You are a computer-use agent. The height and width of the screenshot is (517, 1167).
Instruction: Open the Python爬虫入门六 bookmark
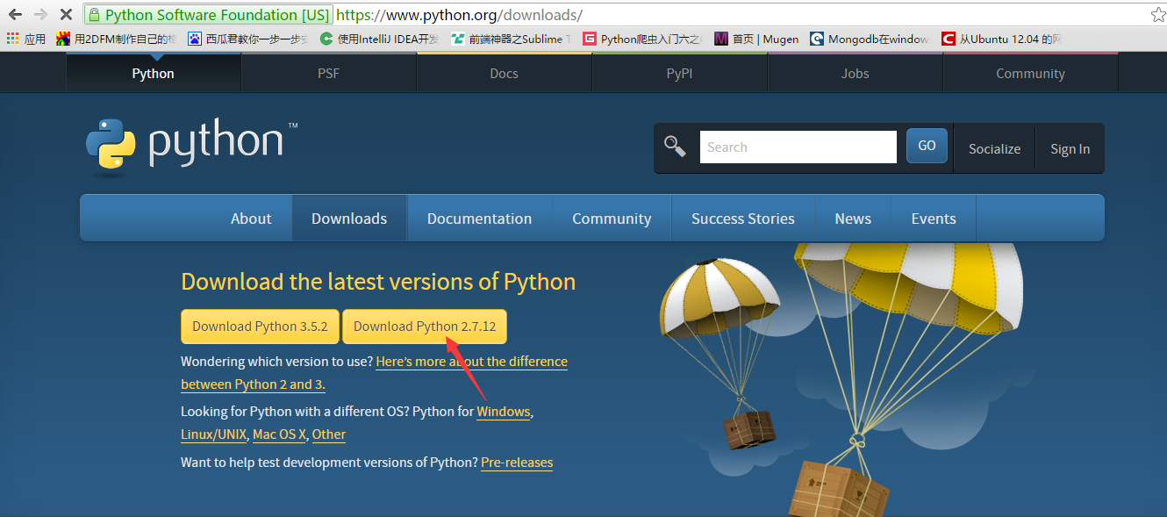tap(643, 39)
